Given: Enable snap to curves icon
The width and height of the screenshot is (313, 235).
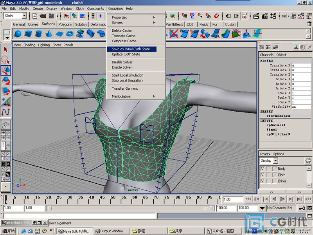Looking at the screenshot, I should (192, 16).
